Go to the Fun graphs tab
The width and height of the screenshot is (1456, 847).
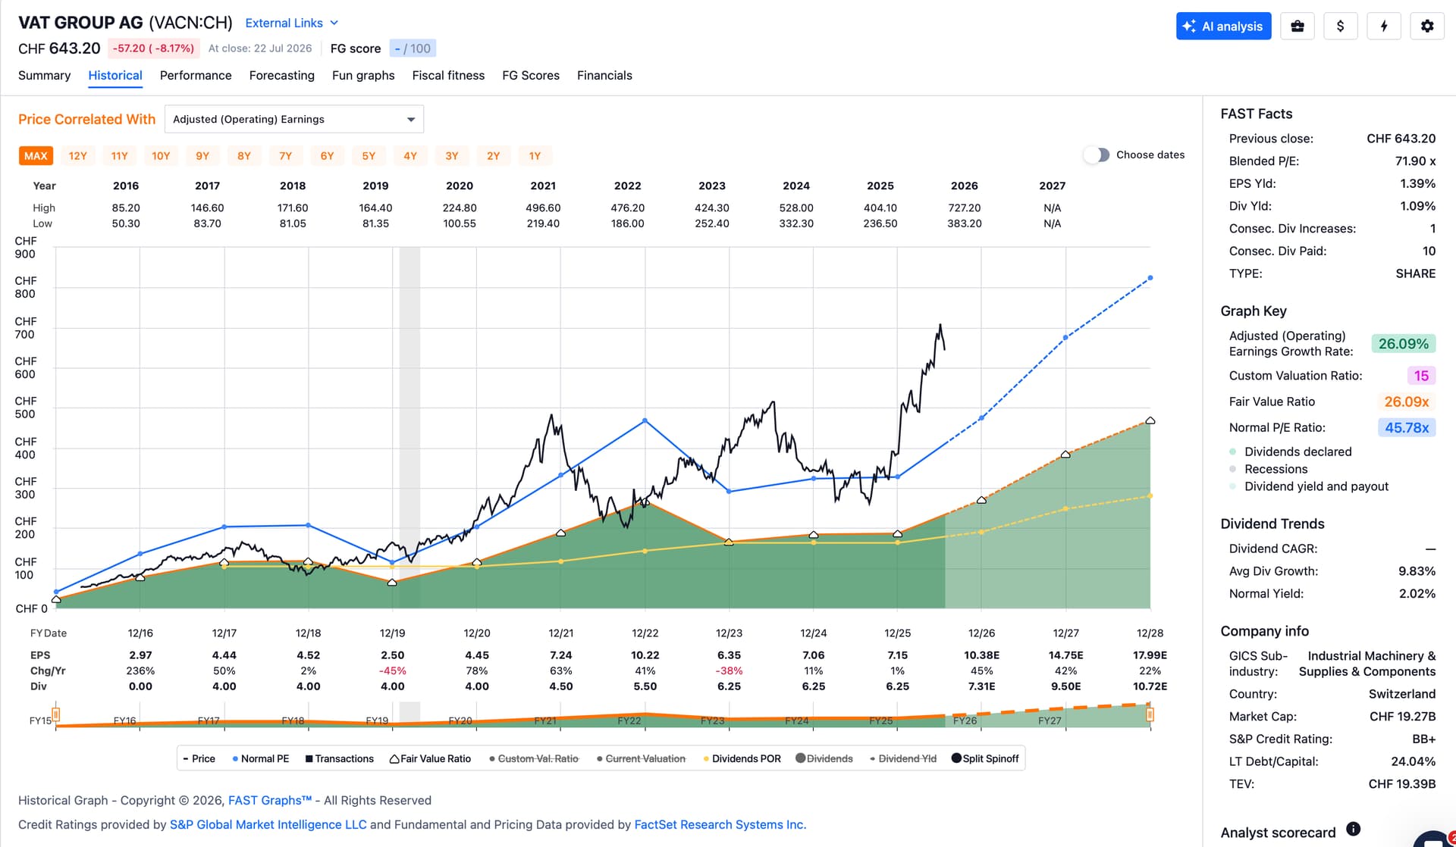coord(363,75)
